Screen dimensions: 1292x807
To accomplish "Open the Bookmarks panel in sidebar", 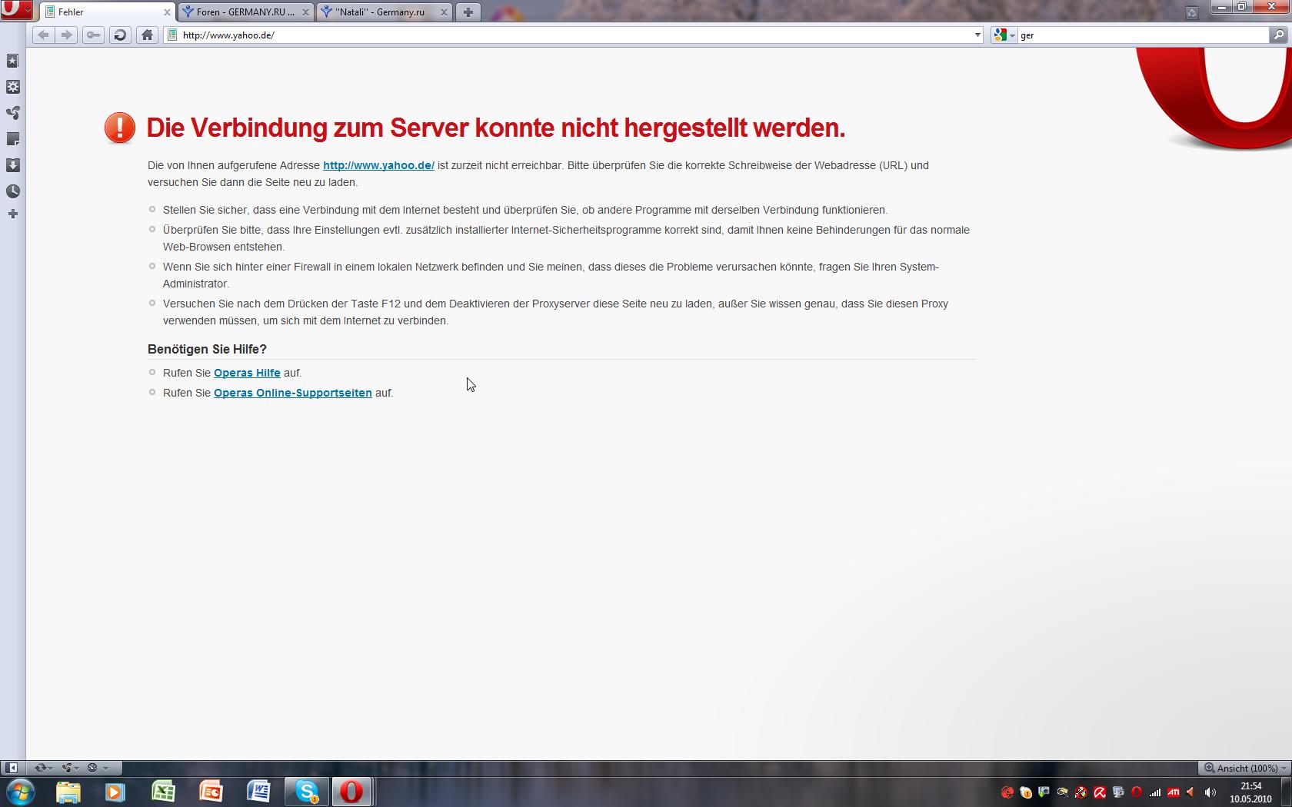I will (x=12, y=61).
